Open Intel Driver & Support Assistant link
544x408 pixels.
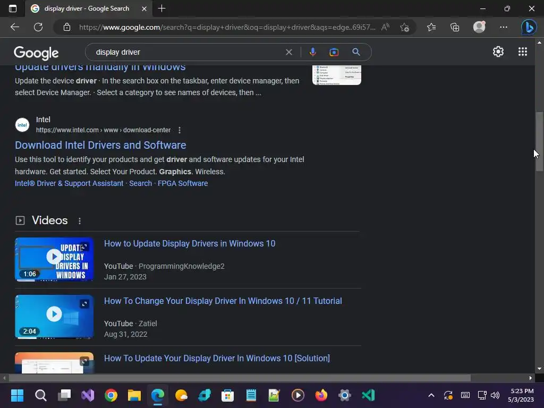(69, 183)
